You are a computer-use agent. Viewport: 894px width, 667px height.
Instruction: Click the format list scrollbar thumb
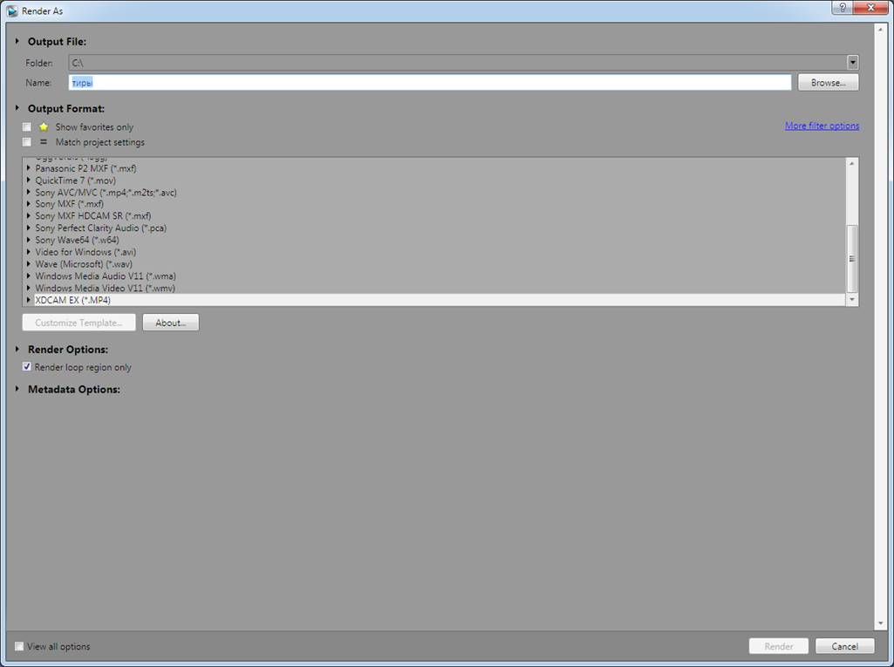click(x=852, y=259)
